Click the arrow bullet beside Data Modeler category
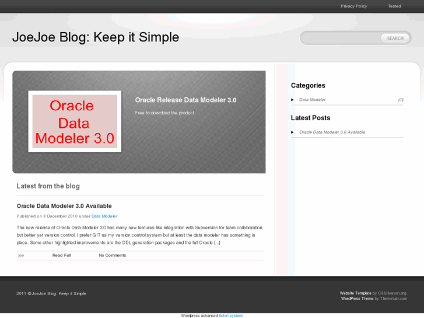The image size is (424, 318). coord(292,100)
